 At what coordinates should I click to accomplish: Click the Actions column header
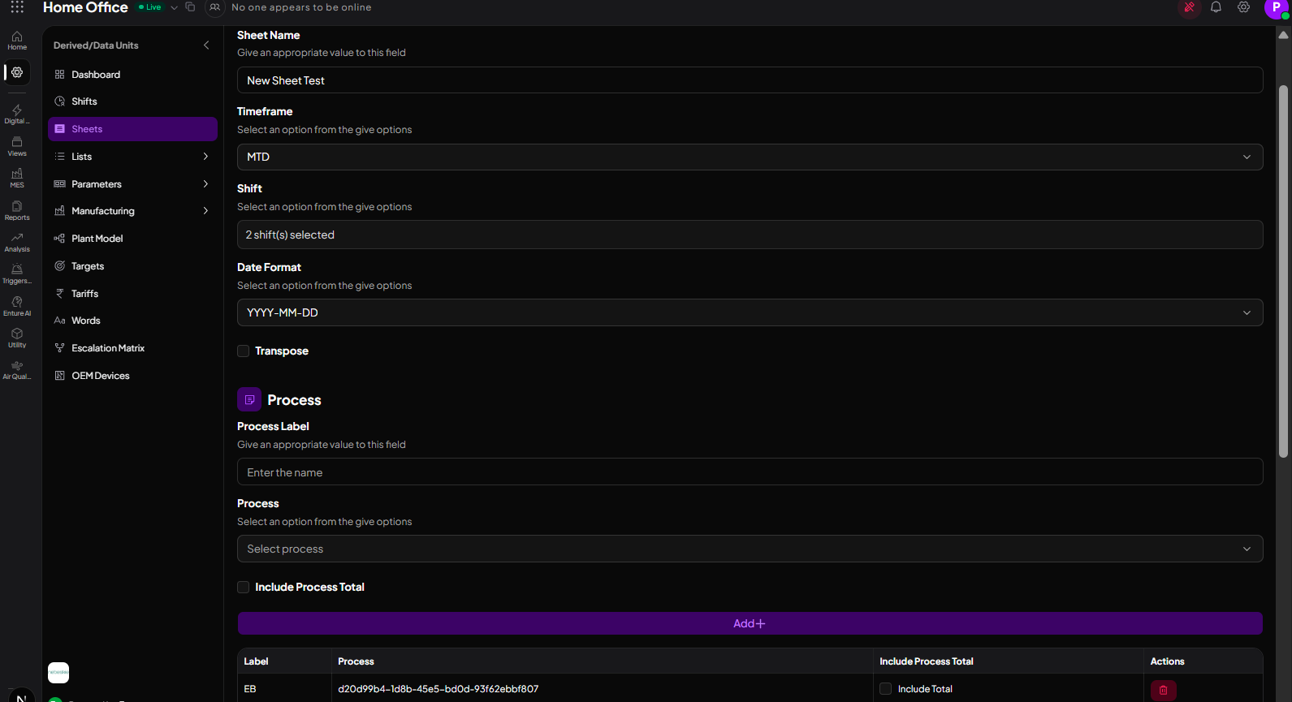[1167, 661]
